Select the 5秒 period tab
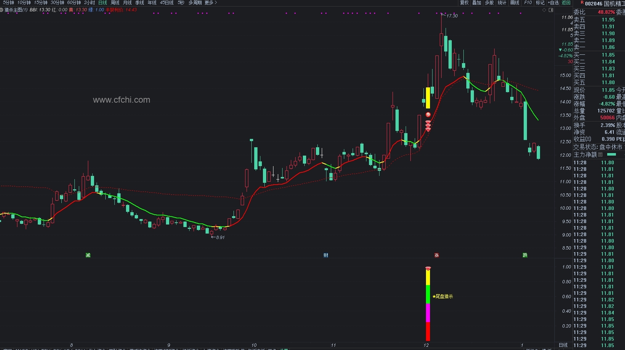625x350 pixels. coord(181,3)
